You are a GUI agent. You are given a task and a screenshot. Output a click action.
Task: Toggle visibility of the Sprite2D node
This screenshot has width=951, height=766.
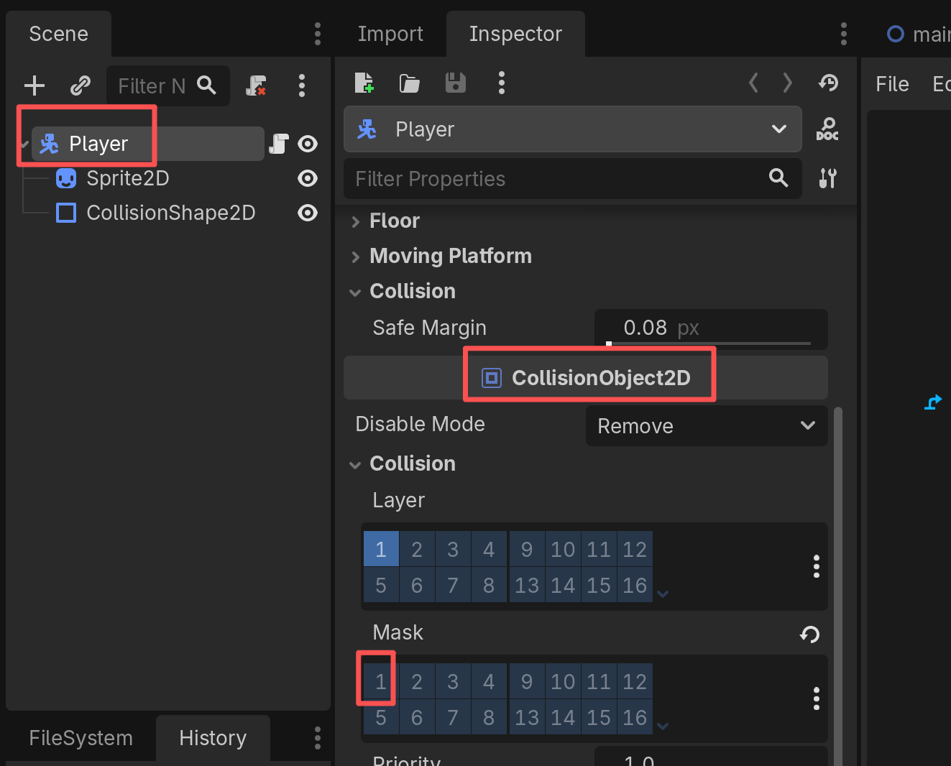pos(308,178)
